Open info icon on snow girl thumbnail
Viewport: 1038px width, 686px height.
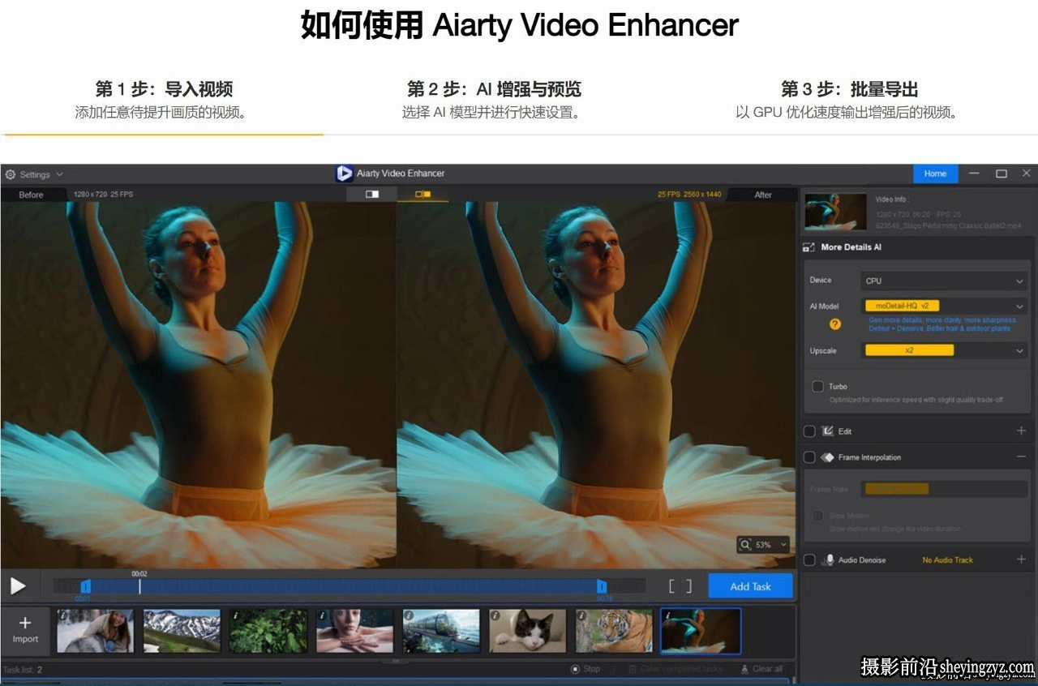click(x=62, y=615)
